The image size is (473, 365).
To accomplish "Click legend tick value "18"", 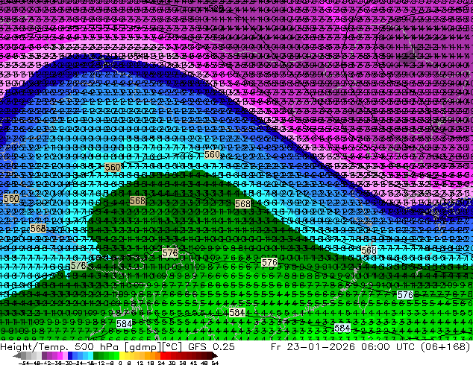I will pyautogui.click(x=151, y=364).
